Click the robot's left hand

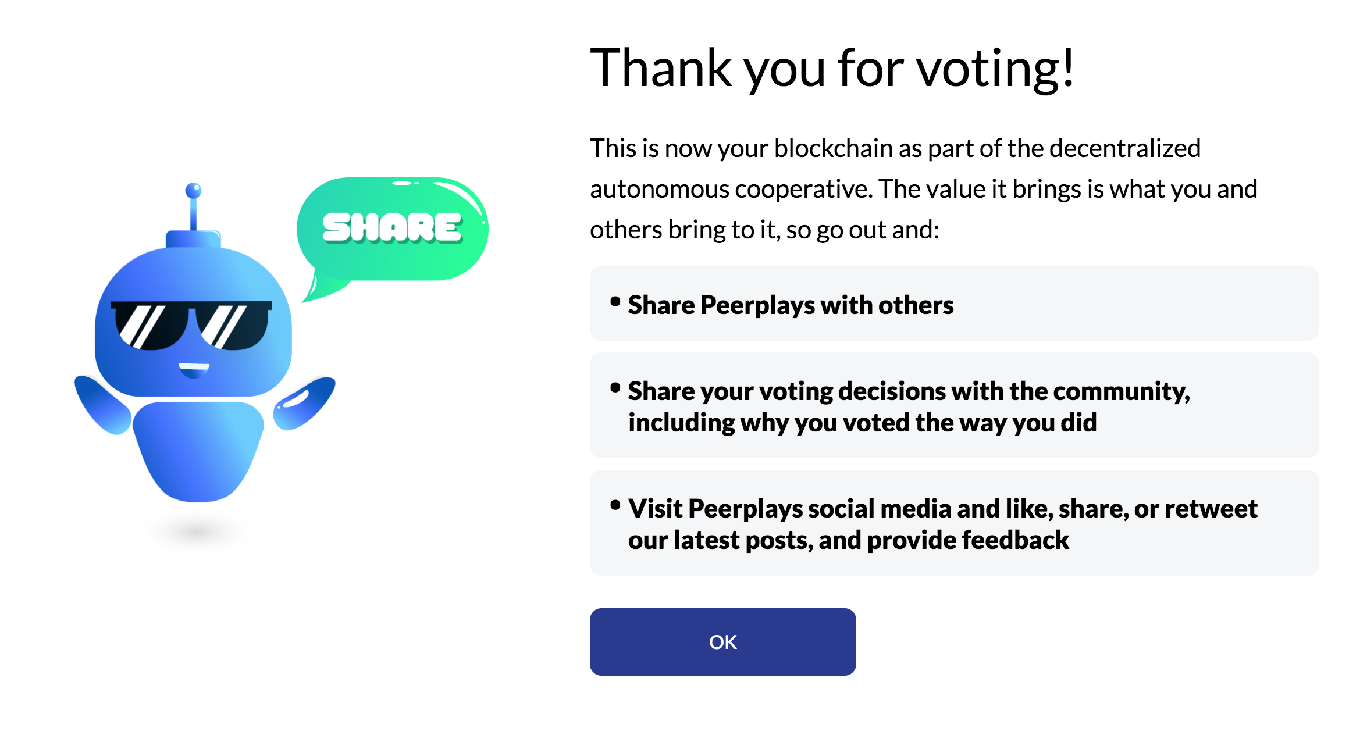(x=101, y=405)
